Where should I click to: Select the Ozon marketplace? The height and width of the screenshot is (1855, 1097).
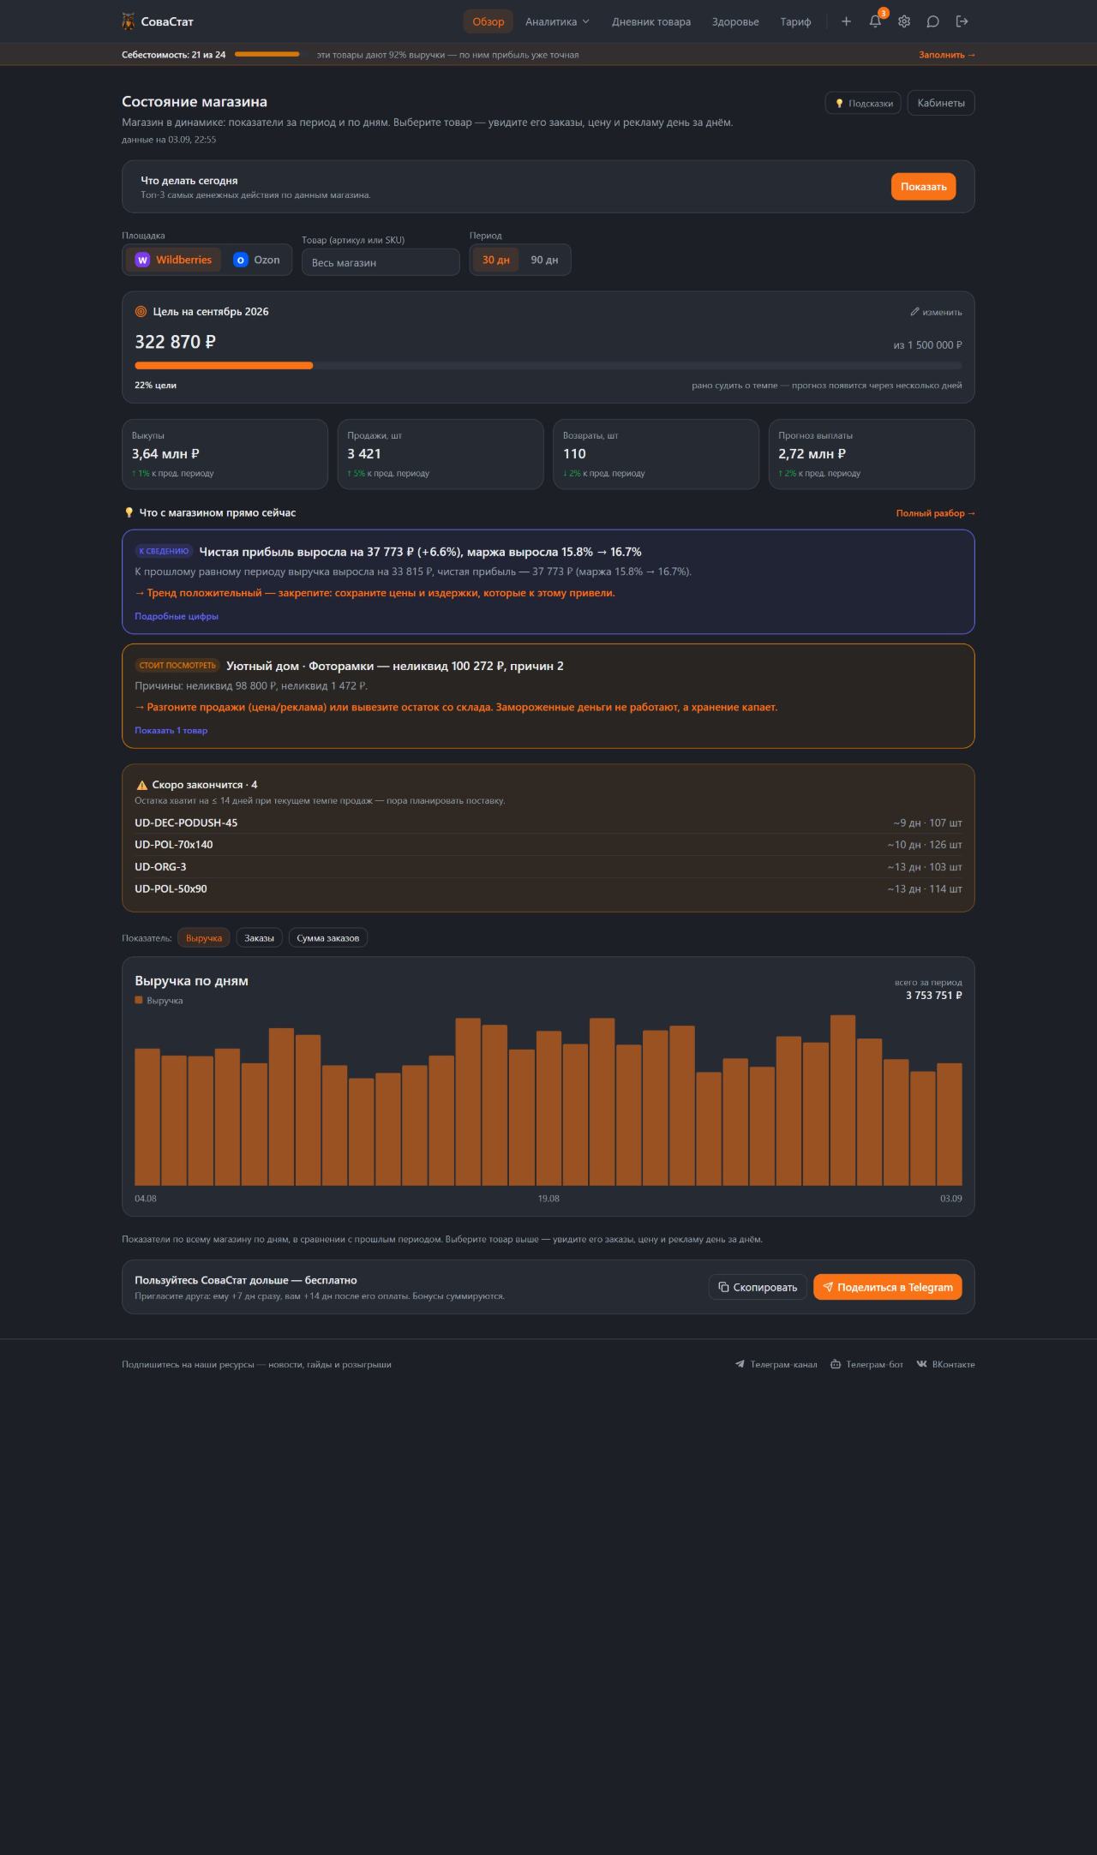tap(256, 260)
